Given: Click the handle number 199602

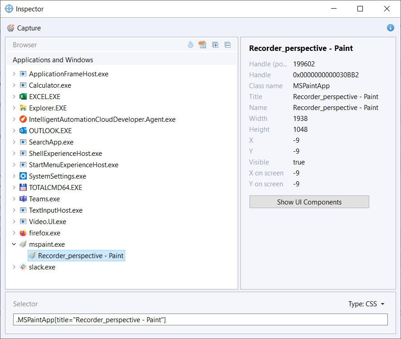Looking at the screenshot, I should click(304, 64).
